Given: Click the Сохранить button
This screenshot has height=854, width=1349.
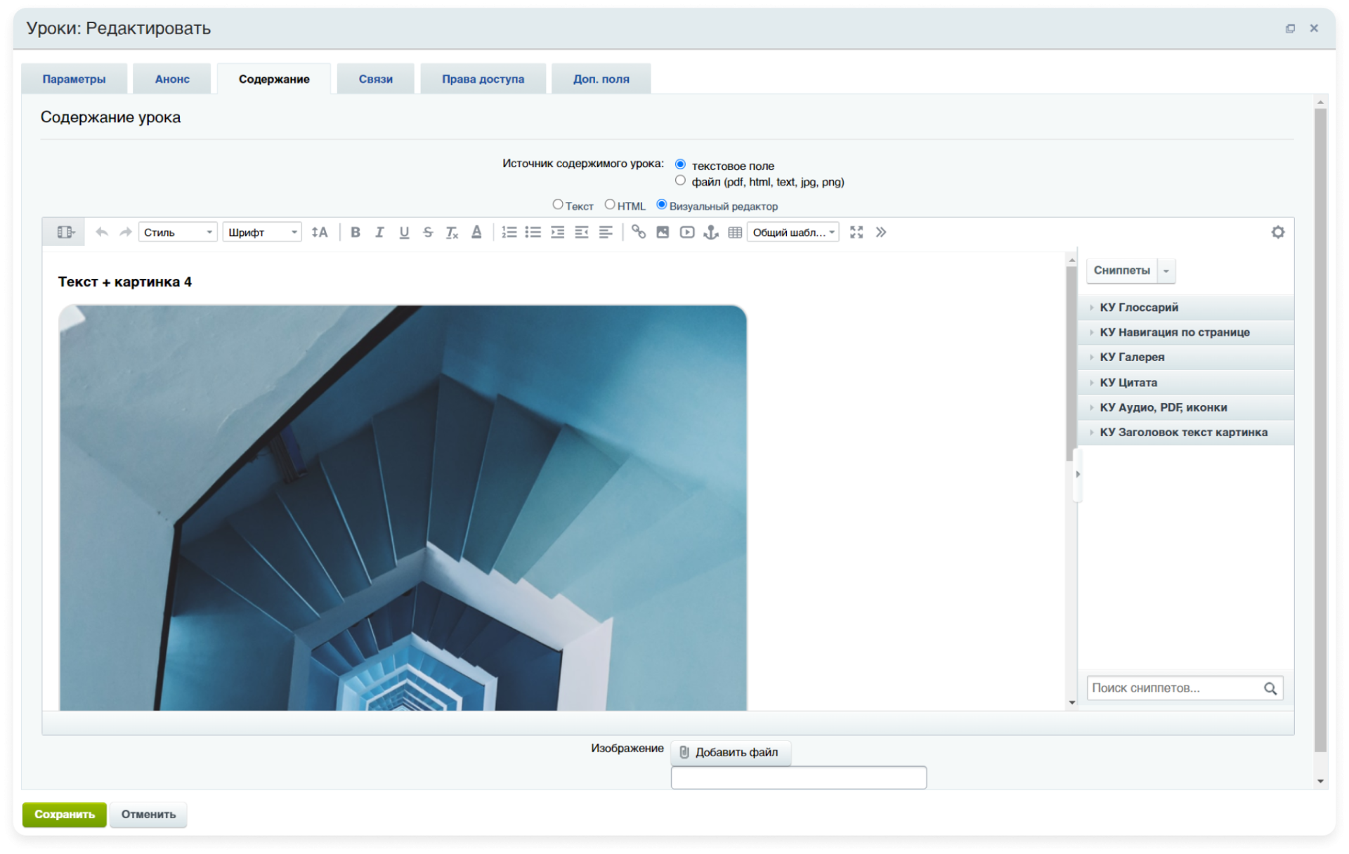Looking at the screenshot, I should point(65,815).
